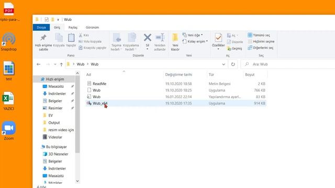Switch to the Paylaş ribbon tab

(73, 27)
